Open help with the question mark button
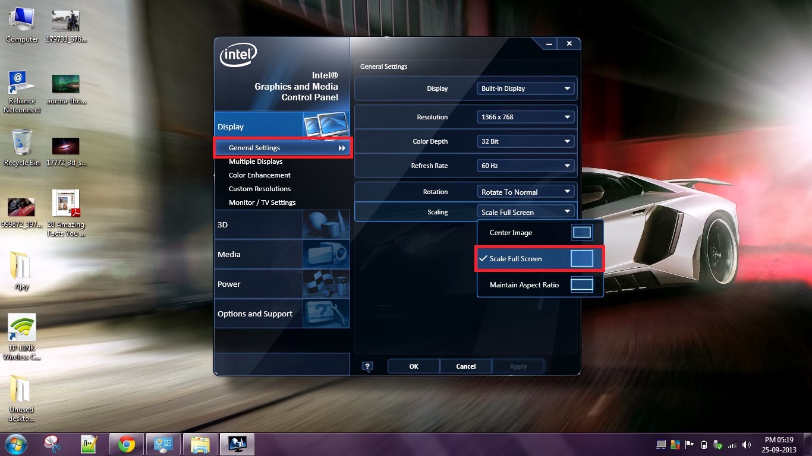Screen dimensions: 812x456 click(367, 366)
